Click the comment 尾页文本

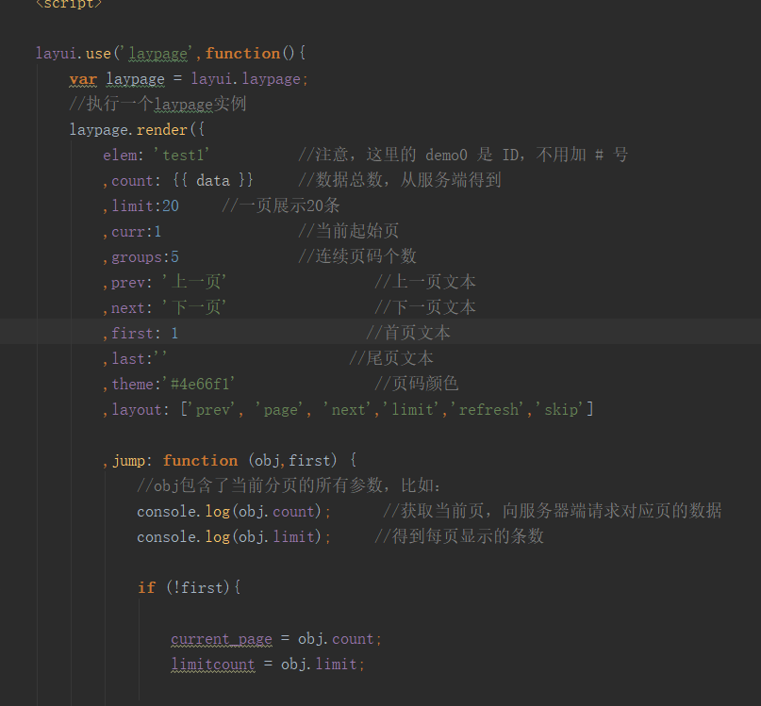pyautogui.click(x=391, y=358)
